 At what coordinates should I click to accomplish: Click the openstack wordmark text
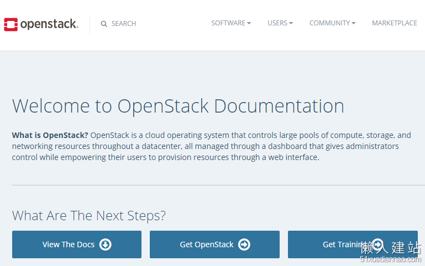tap(49, 24)
